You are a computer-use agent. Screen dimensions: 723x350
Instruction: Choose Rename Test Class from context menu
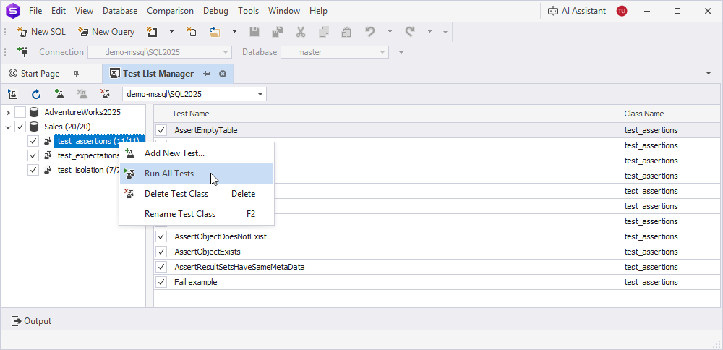point(197,214)
